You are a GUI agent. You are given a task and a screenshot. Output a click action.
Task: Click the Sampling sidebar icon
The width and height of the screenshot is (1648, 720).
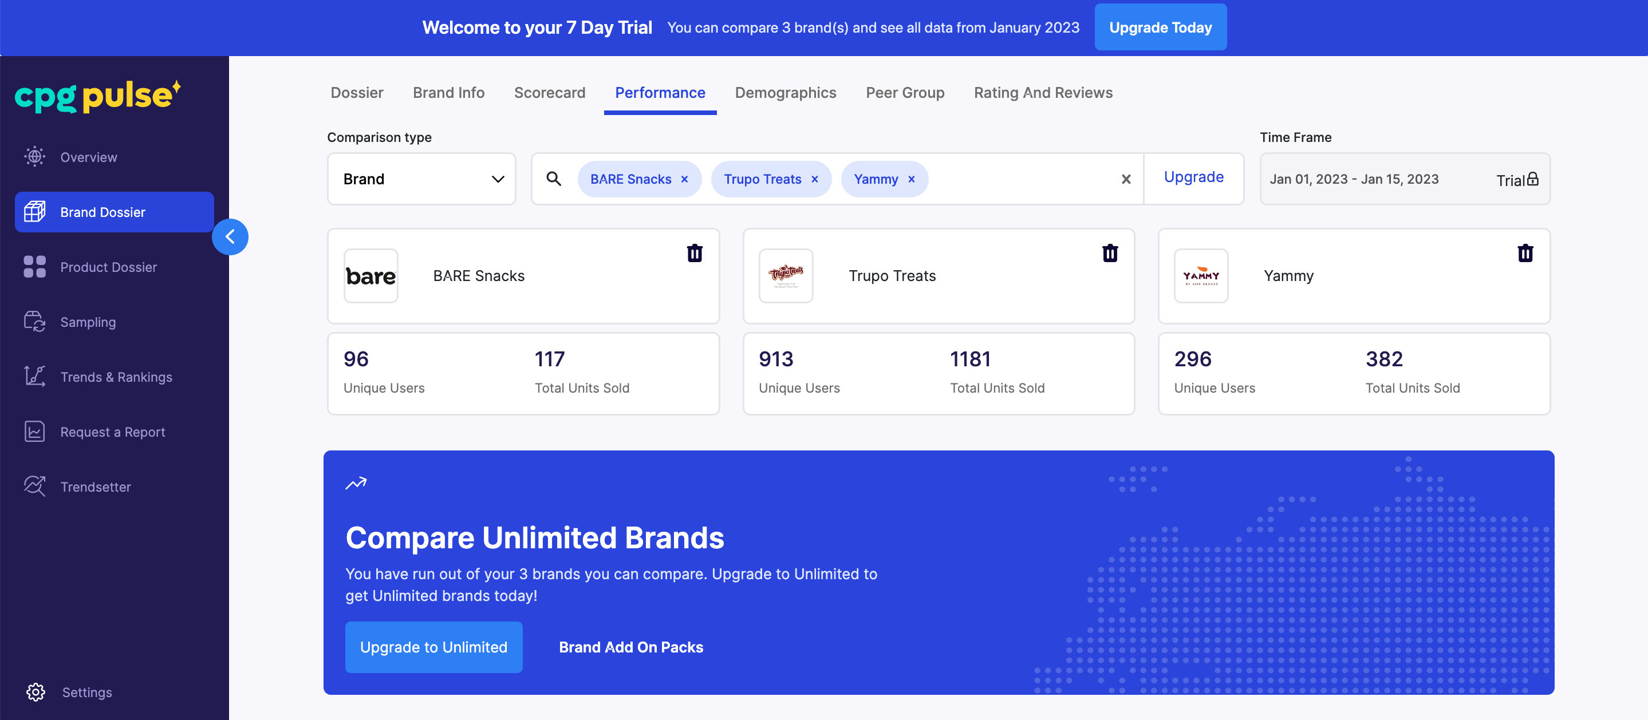(x=34, y=322)
